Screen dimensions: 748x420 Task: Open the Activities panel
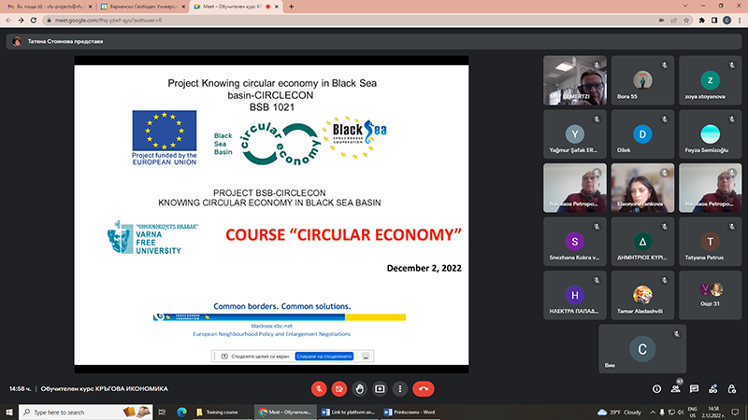pos(713,389)
